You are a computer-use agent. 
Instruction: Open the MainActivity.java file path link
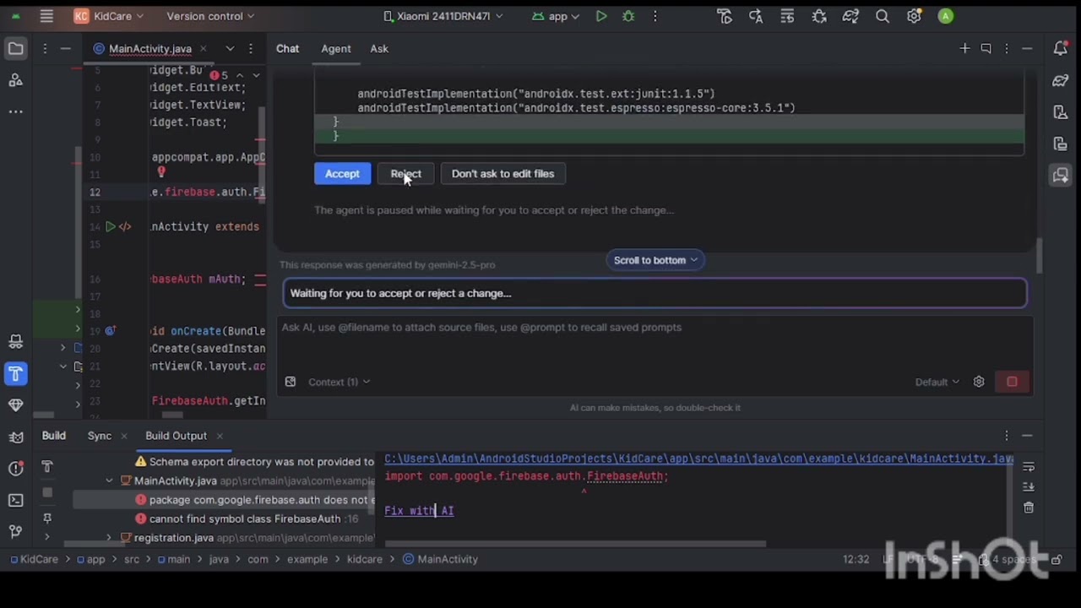698,459
